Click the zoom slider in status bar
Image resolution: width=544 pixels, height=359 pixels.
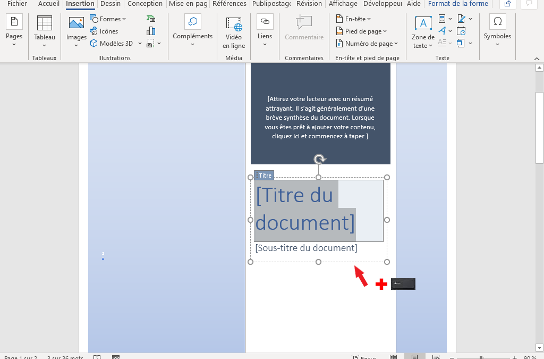coord(480,357)
